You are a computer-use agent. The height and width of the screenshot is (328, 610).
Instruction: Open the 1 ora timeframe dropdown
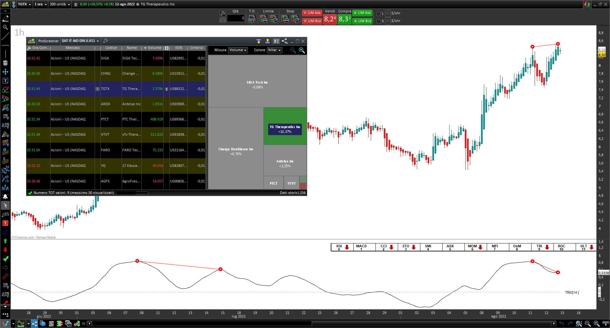tap(40, 4)
